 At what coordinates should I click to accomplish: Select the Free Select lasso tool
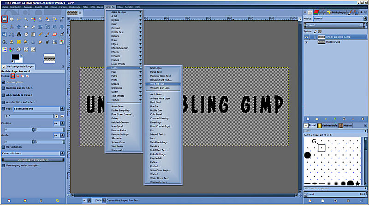[19, 19]
